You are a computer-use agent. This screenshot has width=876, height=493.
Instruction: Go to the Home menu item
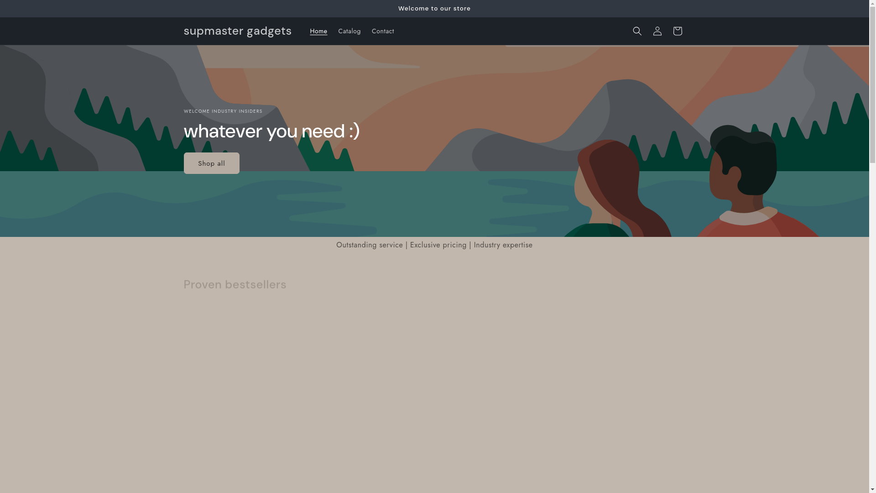pyautogui.click(x=318, y=31)
